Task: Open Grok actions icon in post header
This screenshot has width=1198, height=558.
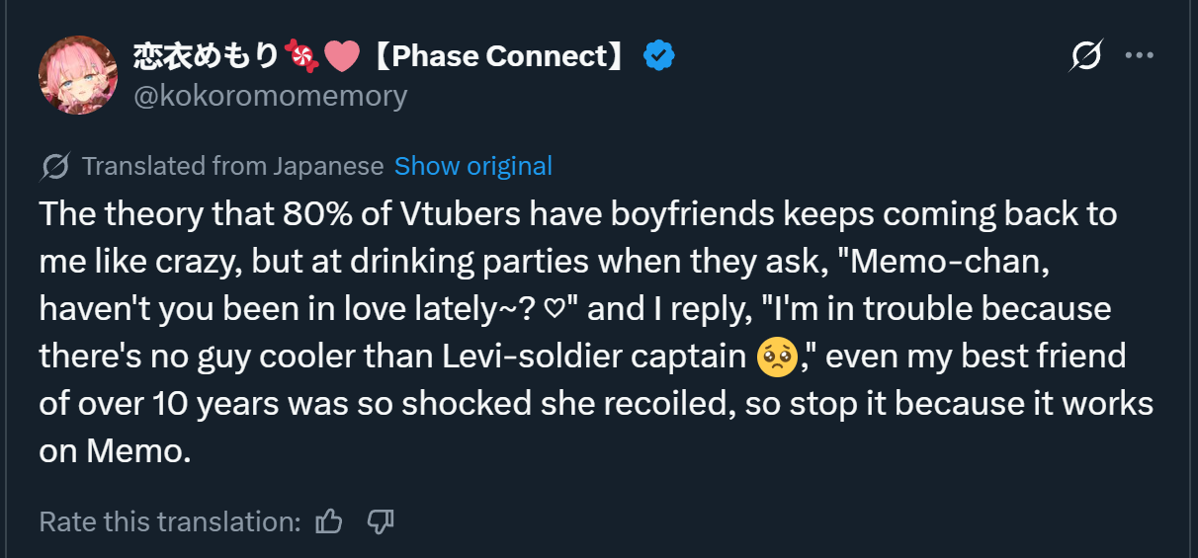Action: (1085, 56)
